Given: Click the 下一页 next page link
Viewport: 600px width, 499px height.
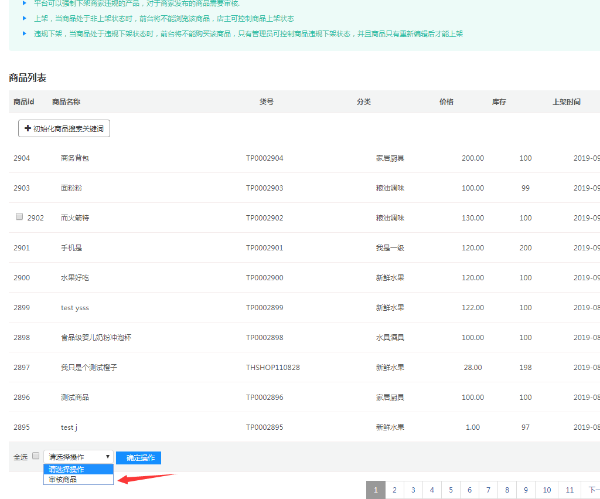Looking at the screenshot, I should point(593,490).
